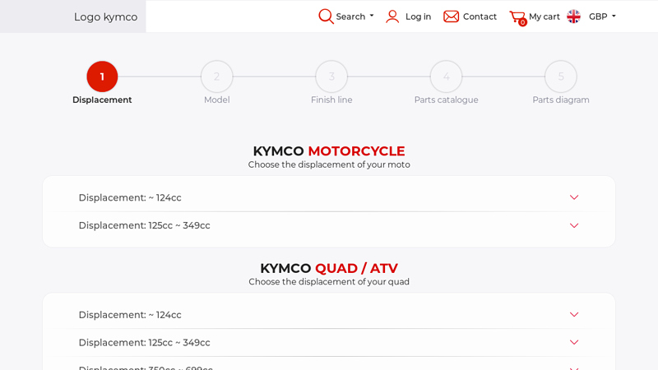Expand motorcycle Displacement 125cc ~ 349cc chevron
658x370 pixels.
pos(574,225)
